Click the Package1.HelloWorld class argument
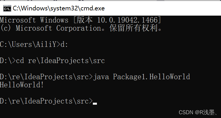The width and height of the screenshot is (221, 118). click(151, 77)
